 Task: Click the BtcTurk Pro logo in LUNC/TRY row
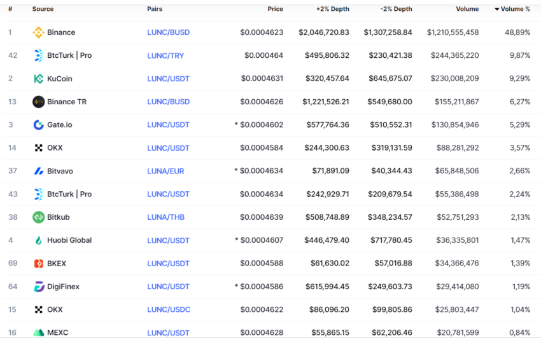point(39,55)
